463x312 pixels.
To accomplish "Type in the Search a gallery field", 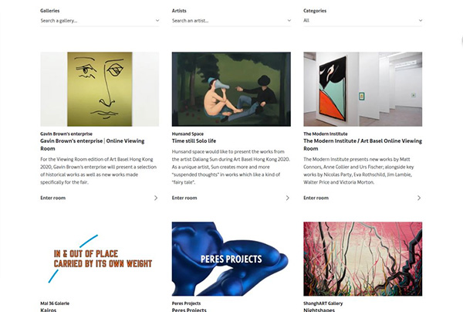I will tap(93, 21).
